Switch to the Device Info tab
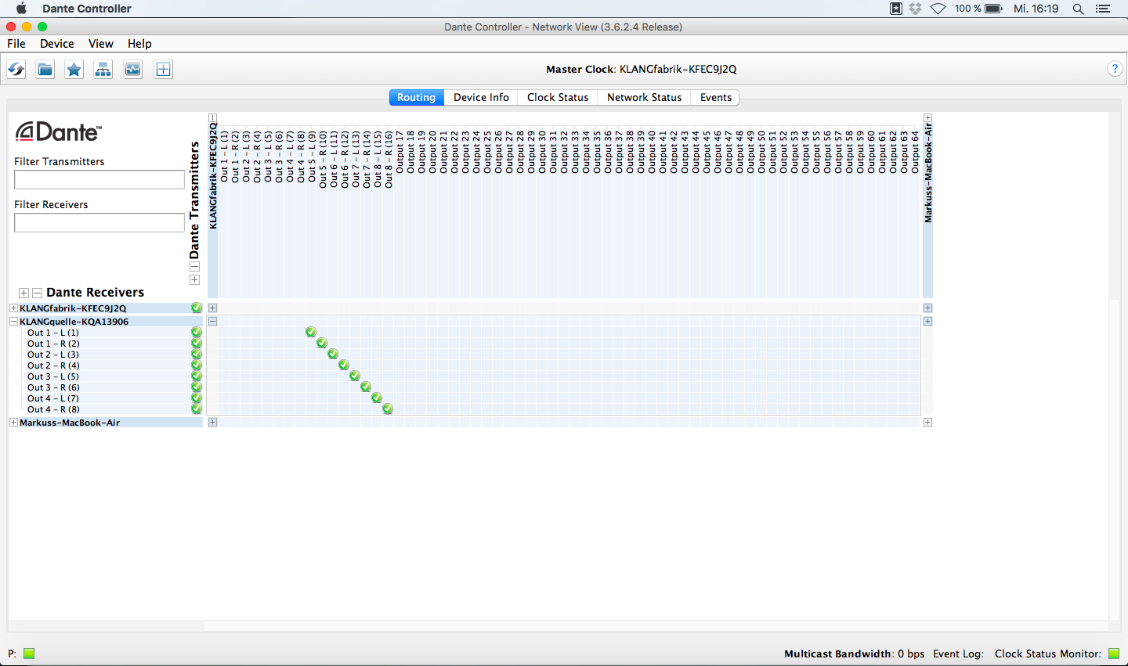This screenshot has width=1128, height=666. point(481,97)
